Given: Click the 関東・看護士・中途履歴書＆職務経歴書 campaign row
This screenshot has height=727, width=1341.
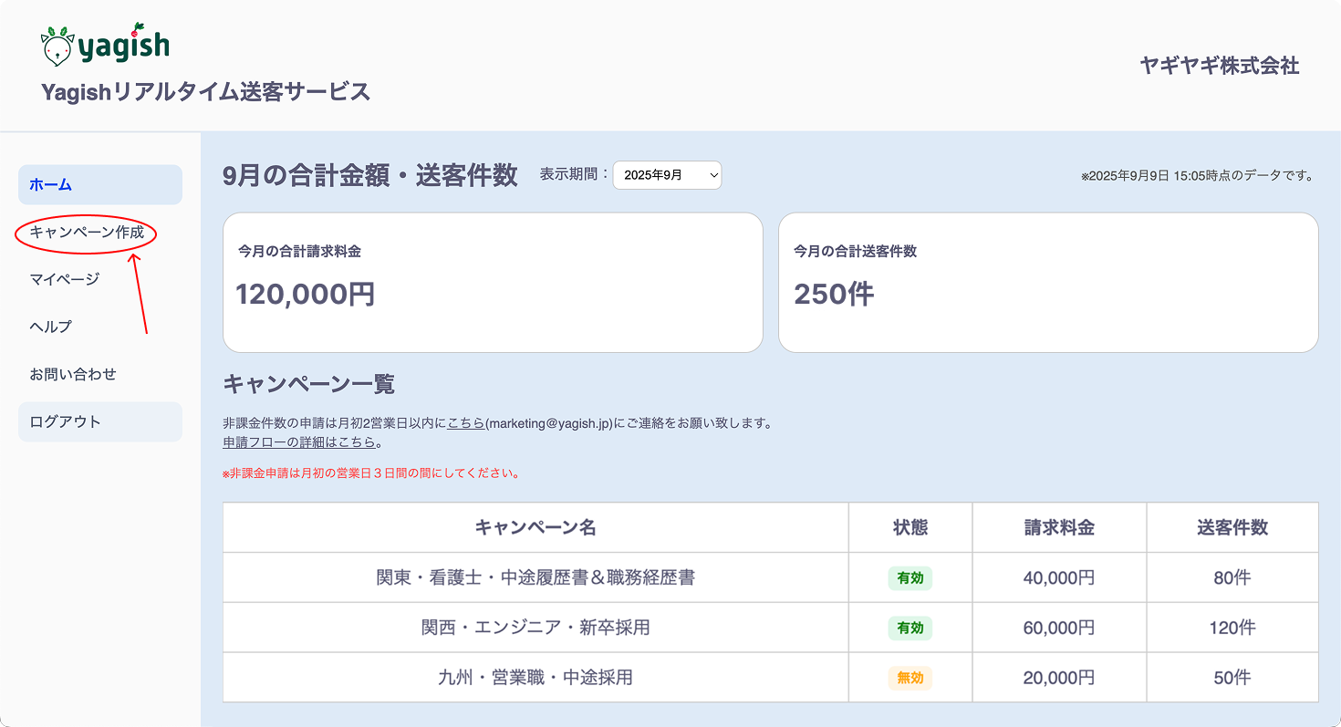Looking at the screenshot, I should click(x=535, y=577).
